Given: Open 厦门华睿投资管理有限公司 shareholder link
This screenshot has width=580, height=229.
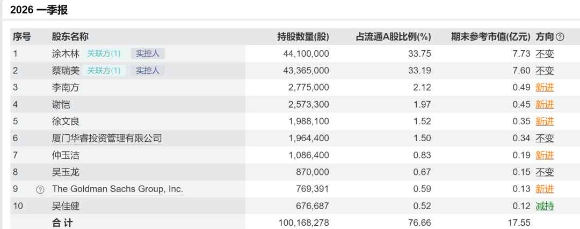Looking at the screenshot, I should coord(107,138).
